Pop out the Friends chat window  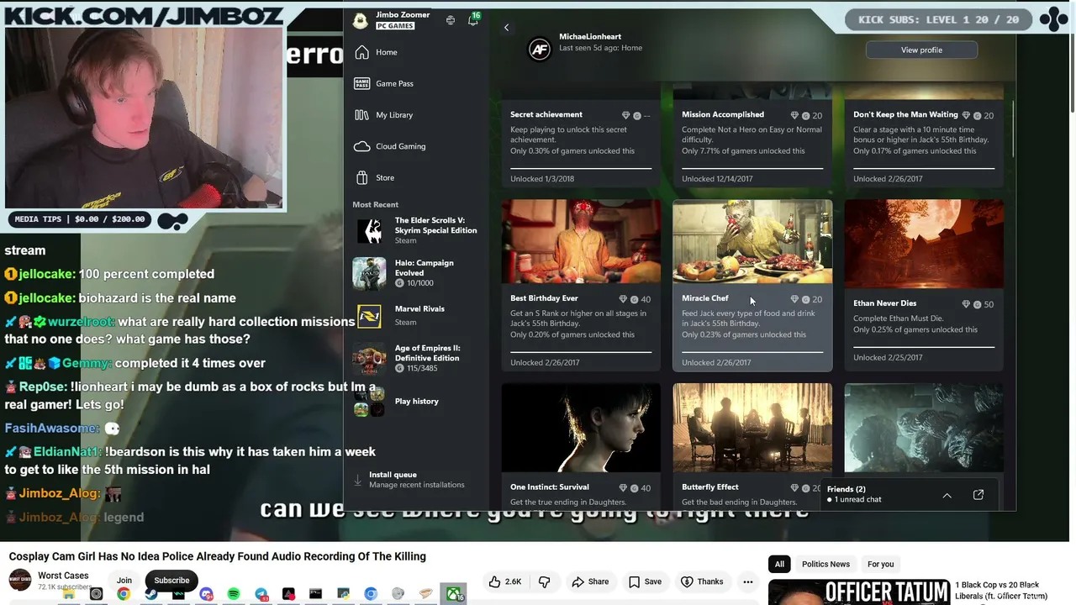978,495
